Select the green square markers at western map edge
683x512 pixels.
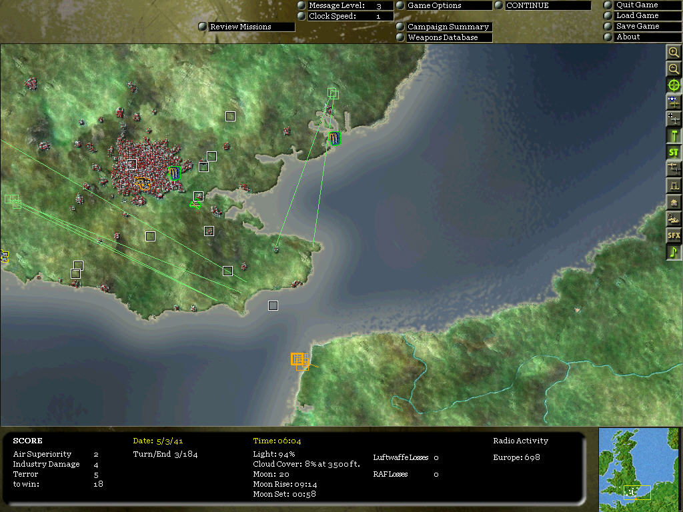click(x=13, y=201)
